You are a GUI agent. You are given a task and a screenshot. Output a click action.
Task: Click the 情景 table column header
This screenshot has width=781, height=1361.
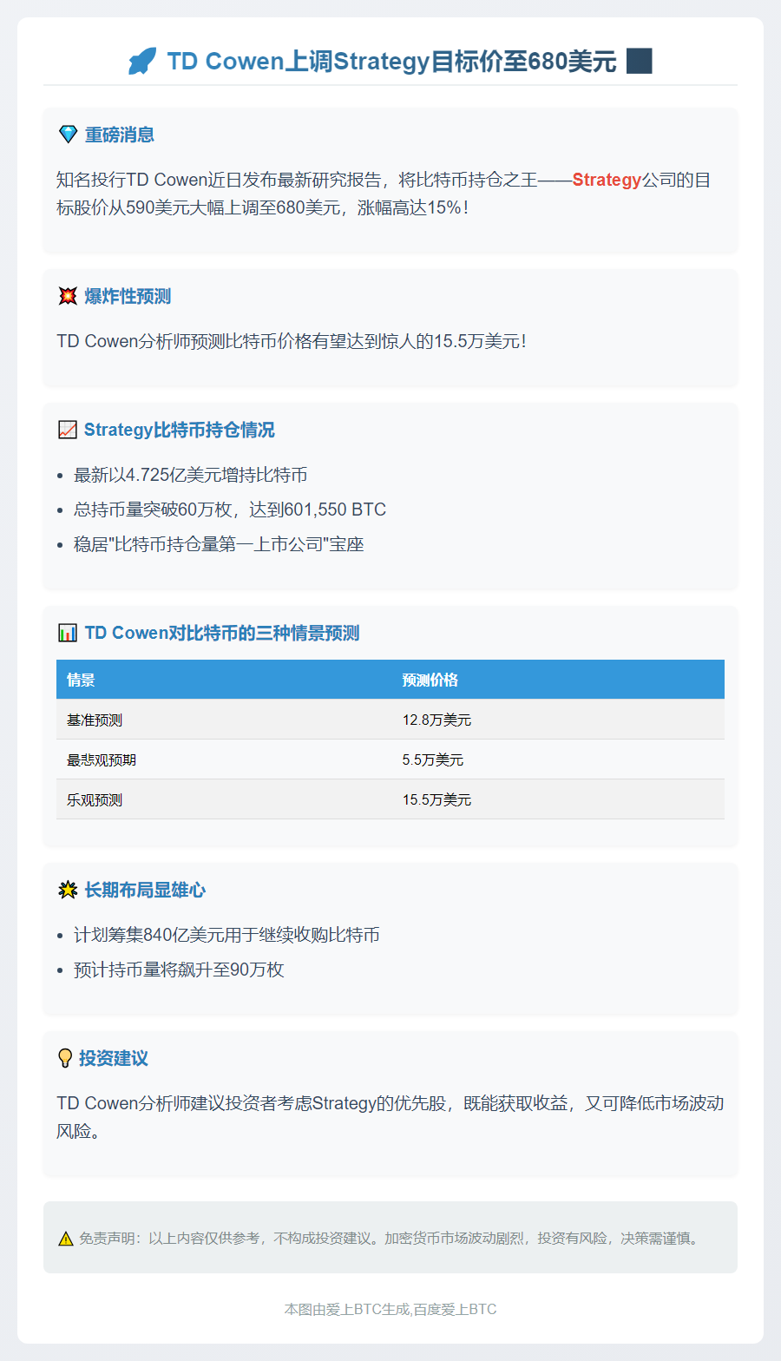[x=224, y=680]
